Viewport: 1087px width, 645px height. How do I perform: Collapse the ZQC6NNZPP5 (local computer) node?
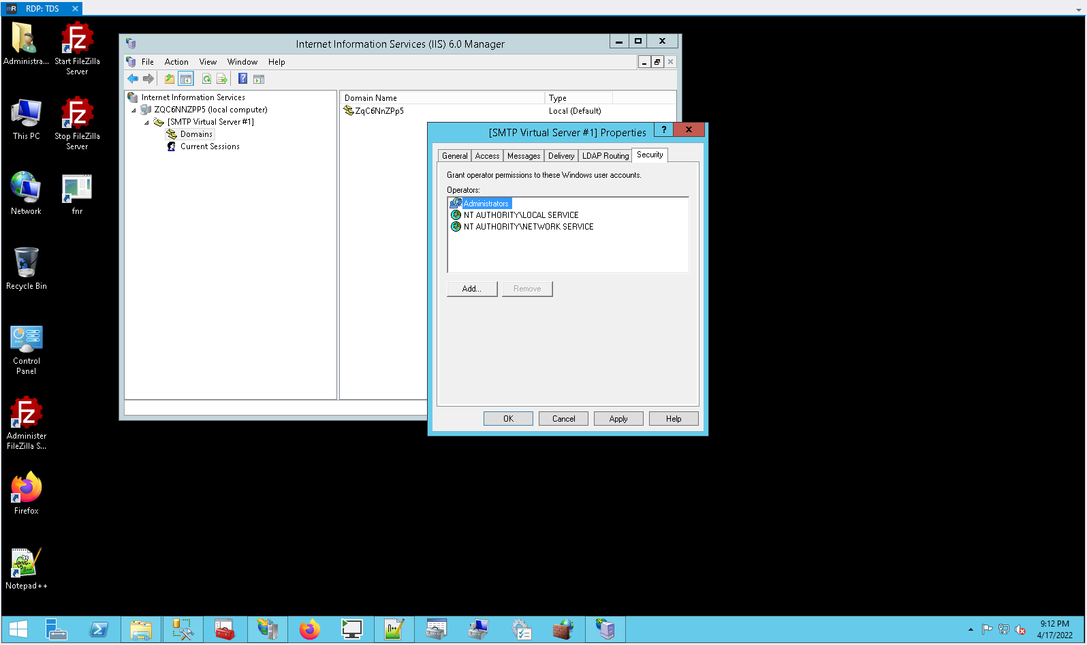pos(133,110)
